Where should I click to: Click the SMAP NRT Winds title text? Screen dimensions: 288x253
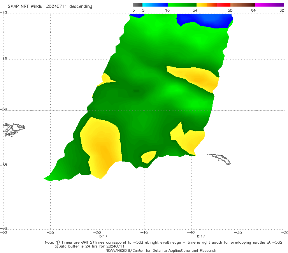(50, 7)
